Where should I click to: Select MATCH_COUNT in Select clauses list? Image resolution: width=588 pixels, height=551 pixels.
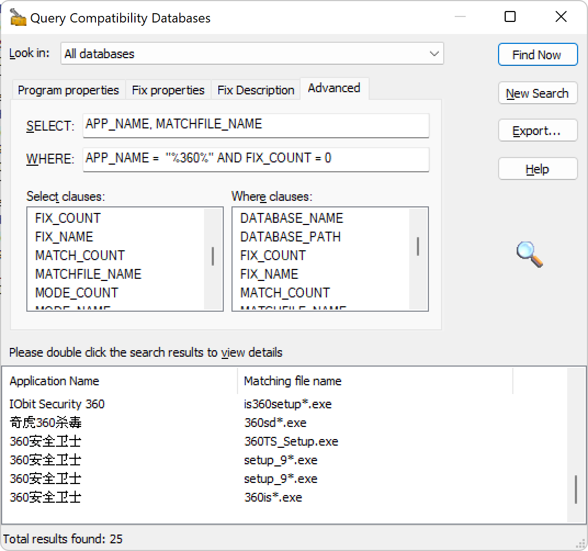pyautogui.click(x=80, y=255)
